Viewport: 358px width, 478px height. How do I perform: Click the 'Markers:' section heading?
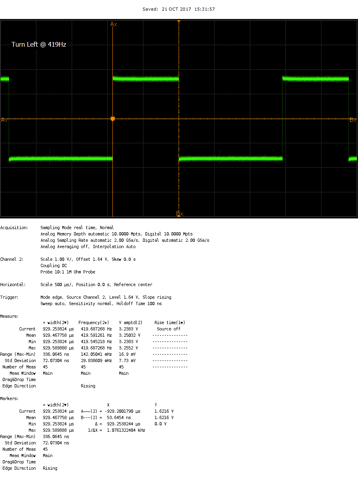click(x=10, y=398)
